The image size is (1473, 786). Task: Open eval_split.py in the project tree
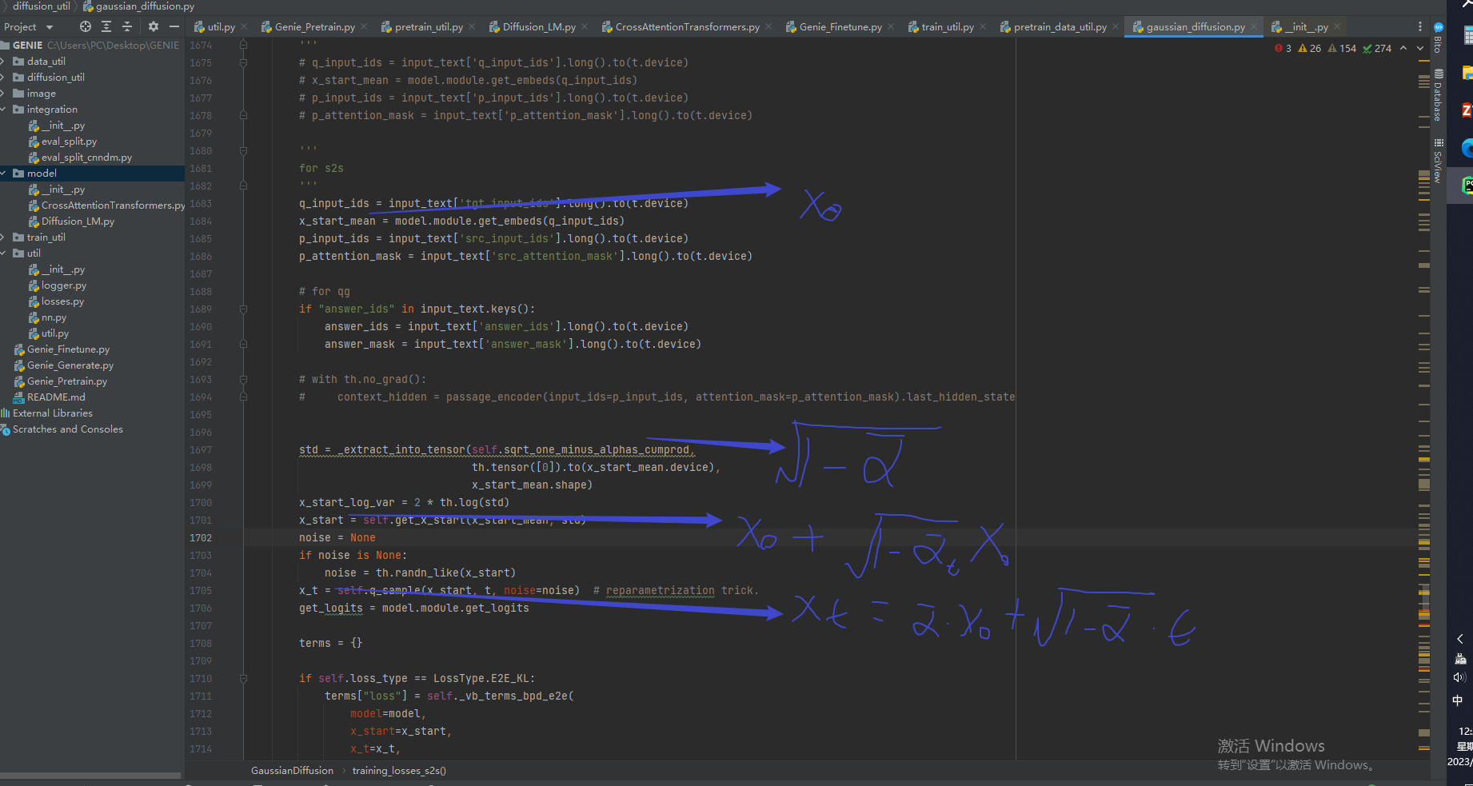click(69, 142)
